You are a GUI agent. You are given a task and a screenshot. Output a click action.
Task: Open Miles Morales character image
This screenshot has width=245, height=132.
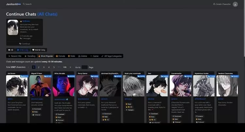point(64,86)
